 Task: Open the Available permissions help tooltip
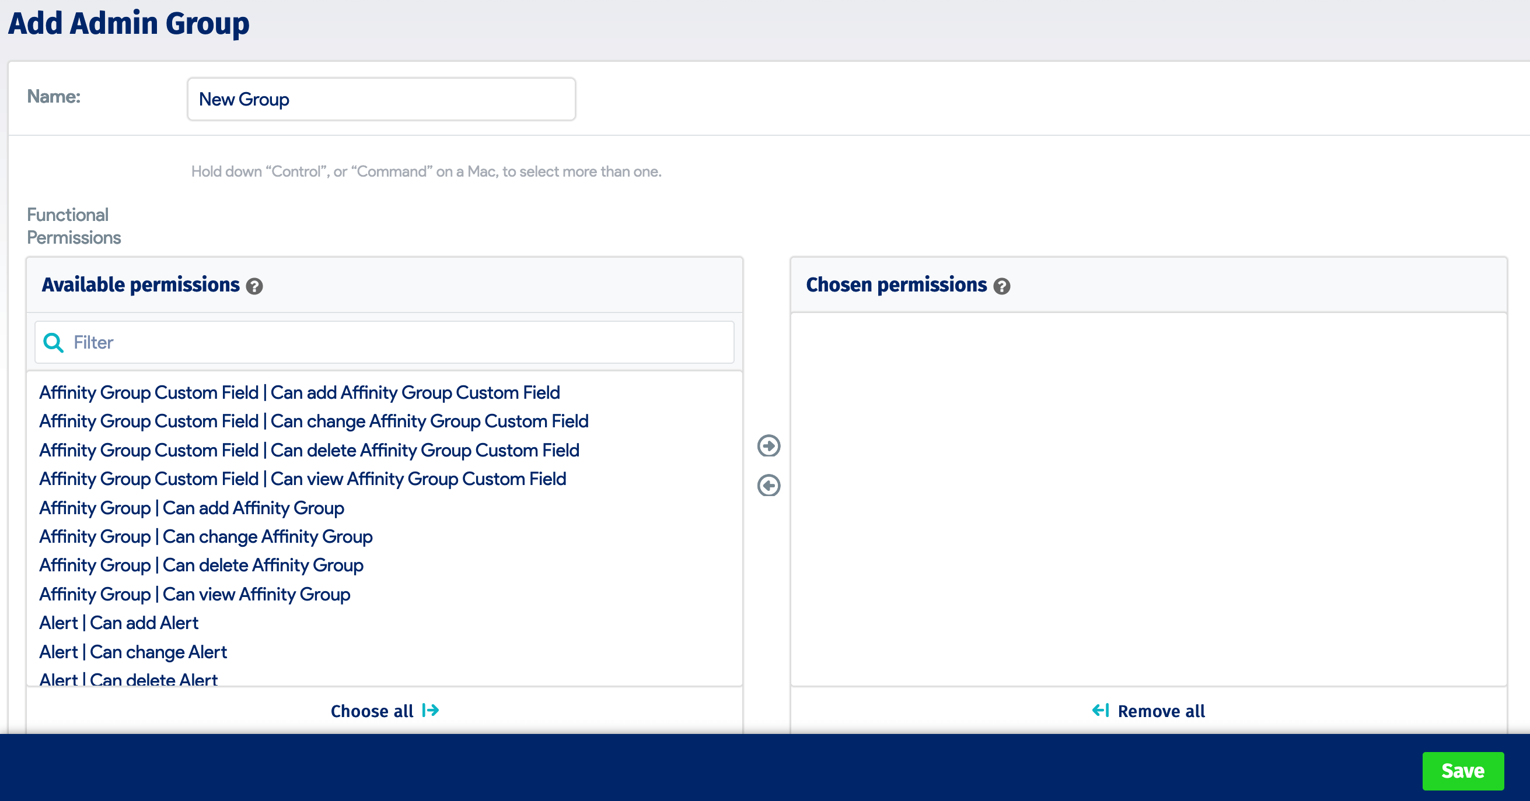[255, 287]
